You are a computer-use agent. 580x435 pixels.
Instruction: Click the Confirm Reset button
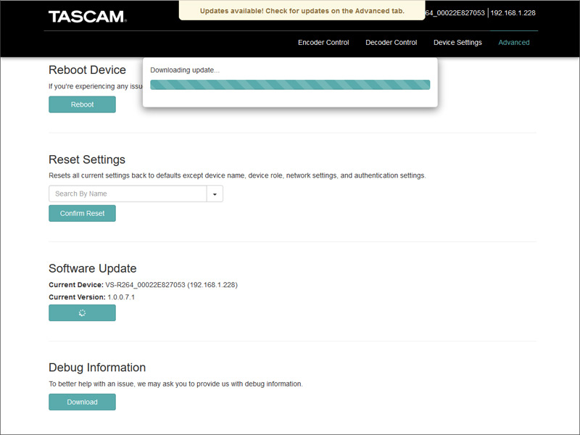coord(82,213)
